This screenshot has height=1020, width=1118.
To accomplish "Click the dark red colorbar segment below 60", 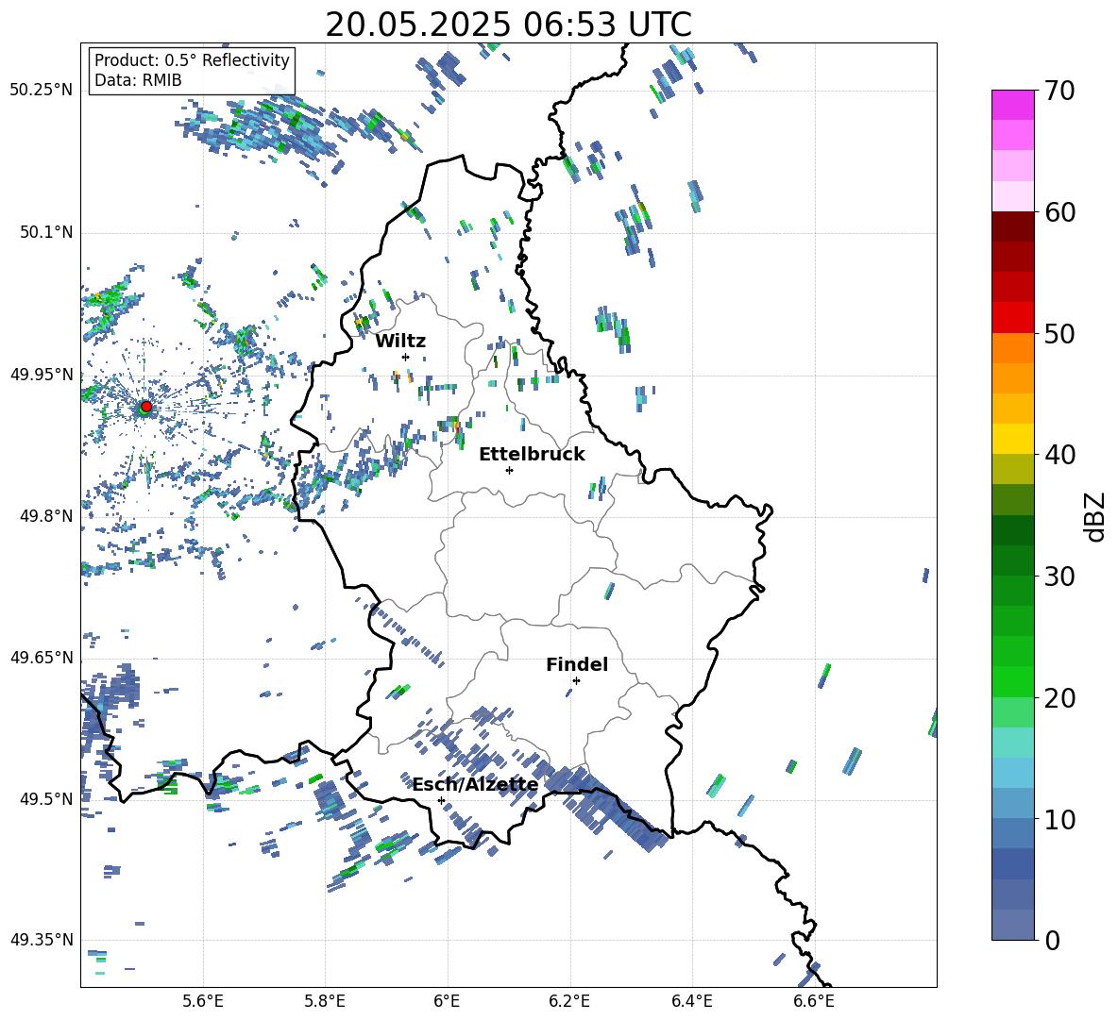I will pos(1012,226).
